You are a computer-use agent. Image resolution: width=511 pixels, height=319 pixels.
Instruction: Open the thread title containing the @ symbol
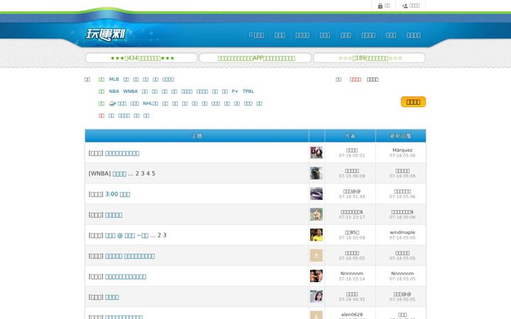pyautogui.click(x=127, y=235)
